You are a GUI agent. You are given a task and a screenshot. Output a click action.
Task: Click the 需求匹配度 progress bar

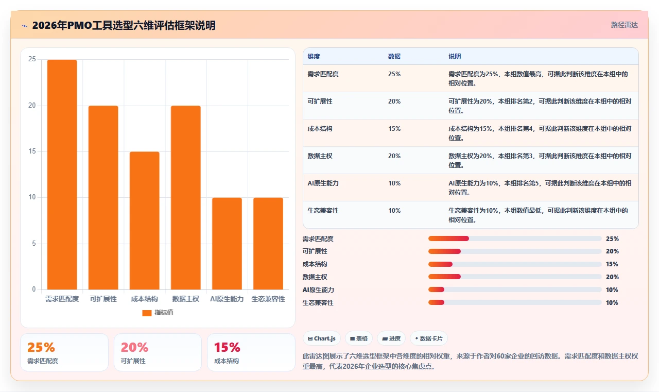pos(515,238)
